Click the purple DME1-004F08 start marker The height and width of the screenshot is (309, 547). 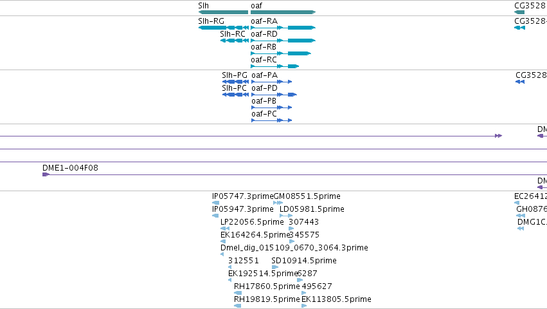click(46, 174)
